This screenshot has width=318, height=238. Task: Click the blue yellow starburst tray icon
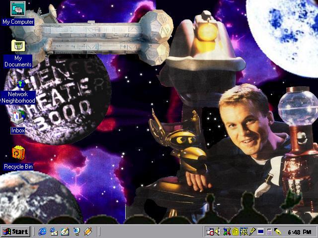tap(243, 232)
